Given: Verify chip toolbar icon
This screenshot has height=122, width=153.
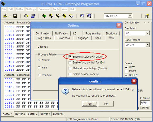Looking at the screenshot, I should (x=64, y=16).
